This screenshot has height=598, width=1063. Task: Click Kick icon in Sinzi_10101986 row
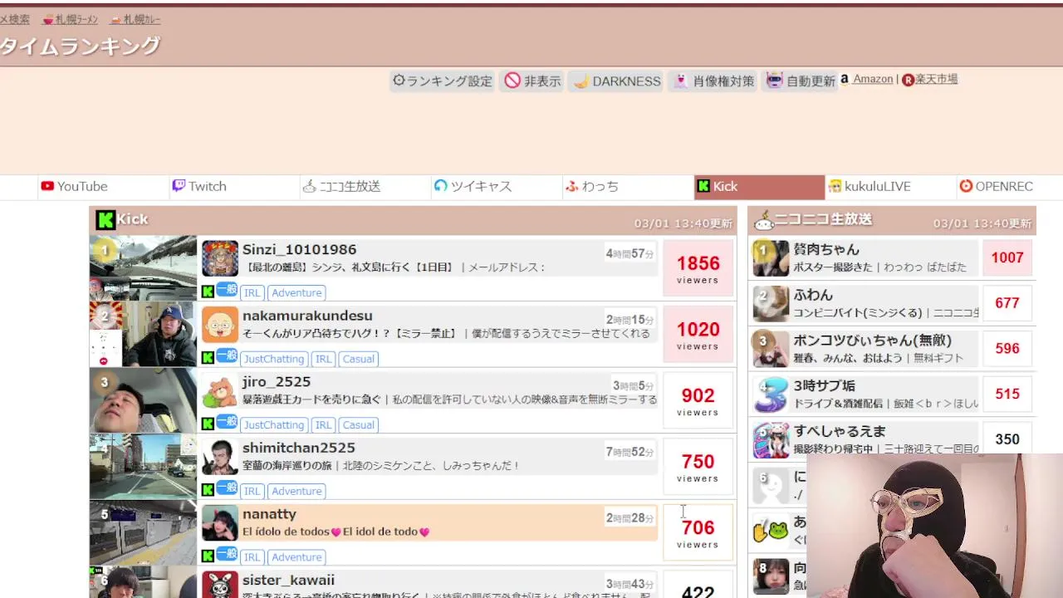208,292
